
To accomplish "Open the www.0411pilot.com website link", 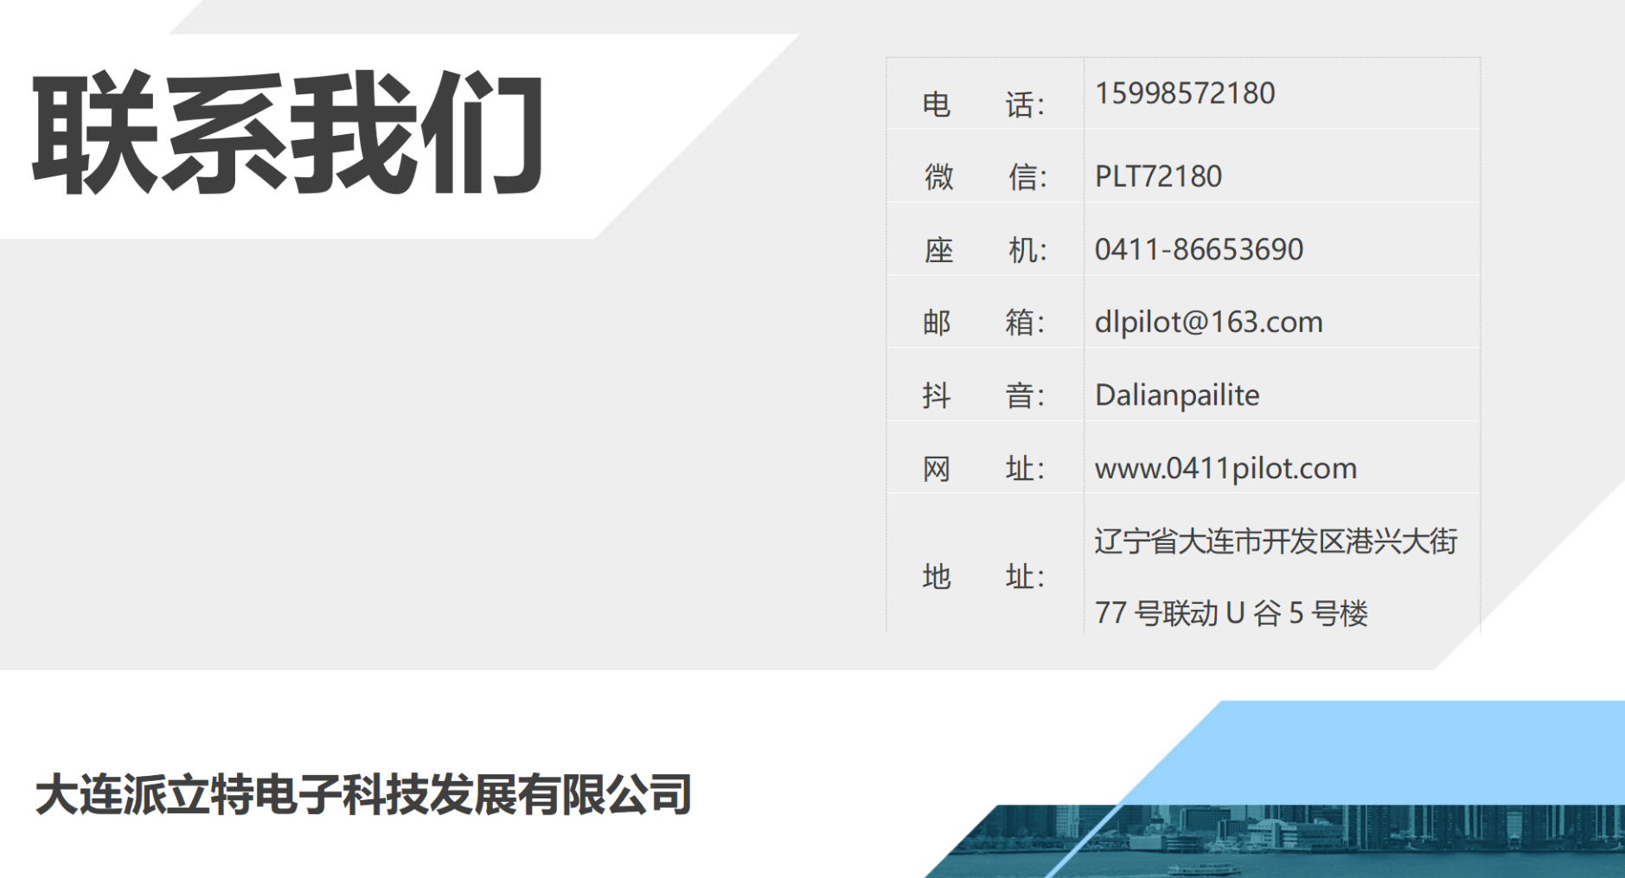I will click(1225, 469).
